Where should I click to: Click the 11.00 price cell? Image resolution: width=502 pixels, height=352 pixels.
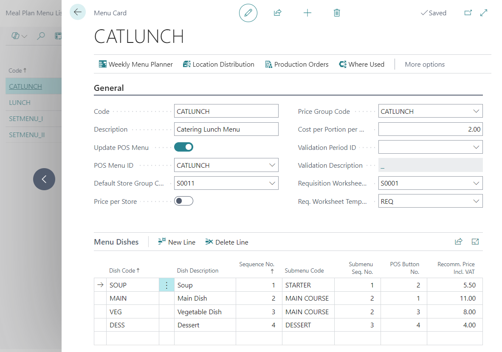pos(454,298)
